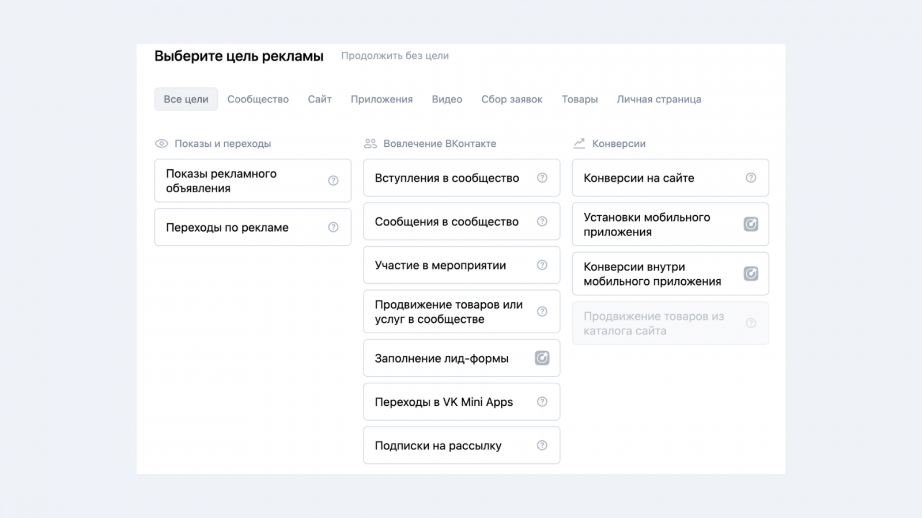Click the Продолжить без цели link
Viewport: 922px width, 518px height.
coord(395,56)
